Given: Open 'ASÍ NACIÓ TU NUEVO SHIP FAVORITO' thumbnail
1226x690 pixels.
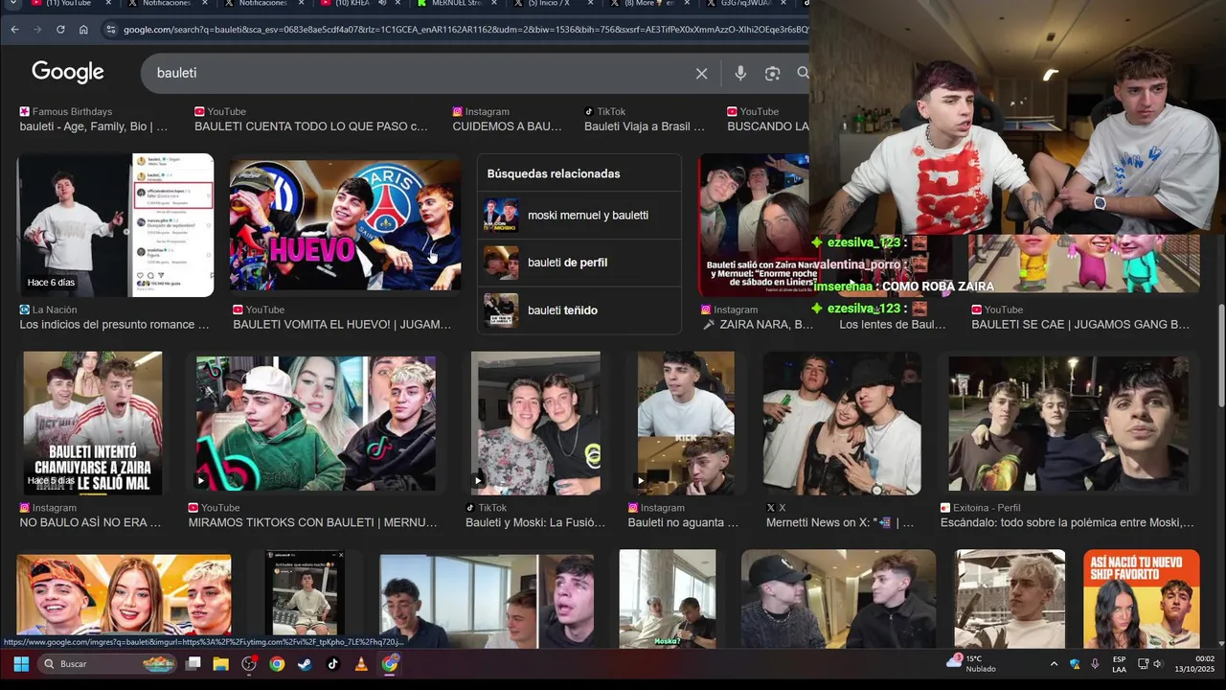Looking at the screenshot, I should pos(1141,599).
